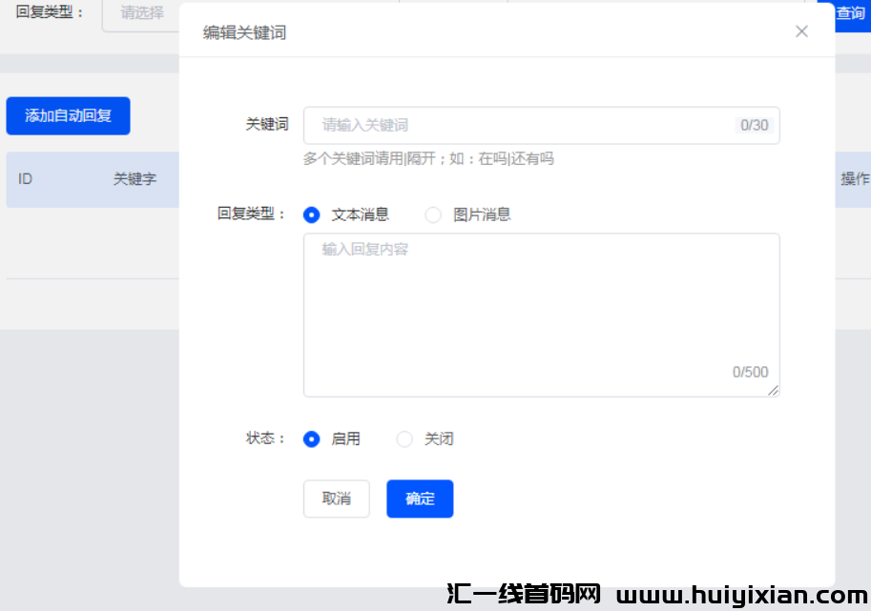871x611 pixels.
Task: Cancel the dialog with 取消
Action: [x=336, y=498]
